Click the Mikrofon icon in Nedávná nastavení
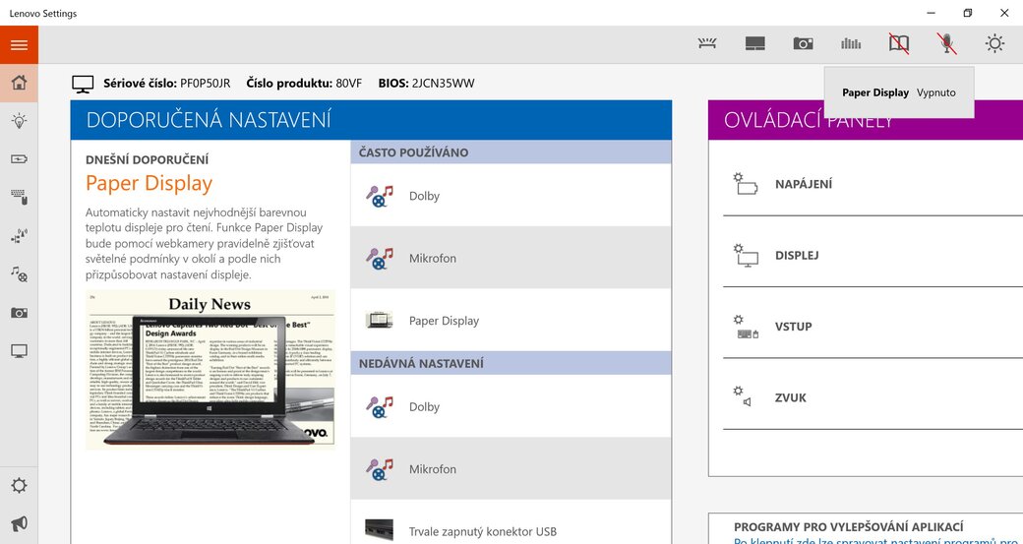 379,469
